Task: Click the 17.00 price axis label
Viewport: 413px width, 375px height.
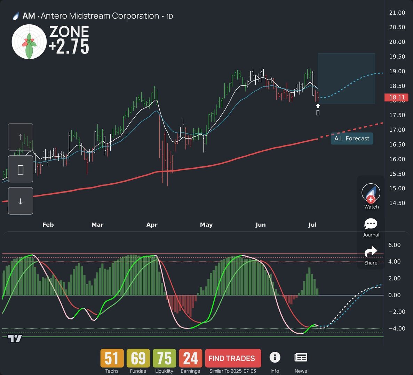Action: point(397,130)
